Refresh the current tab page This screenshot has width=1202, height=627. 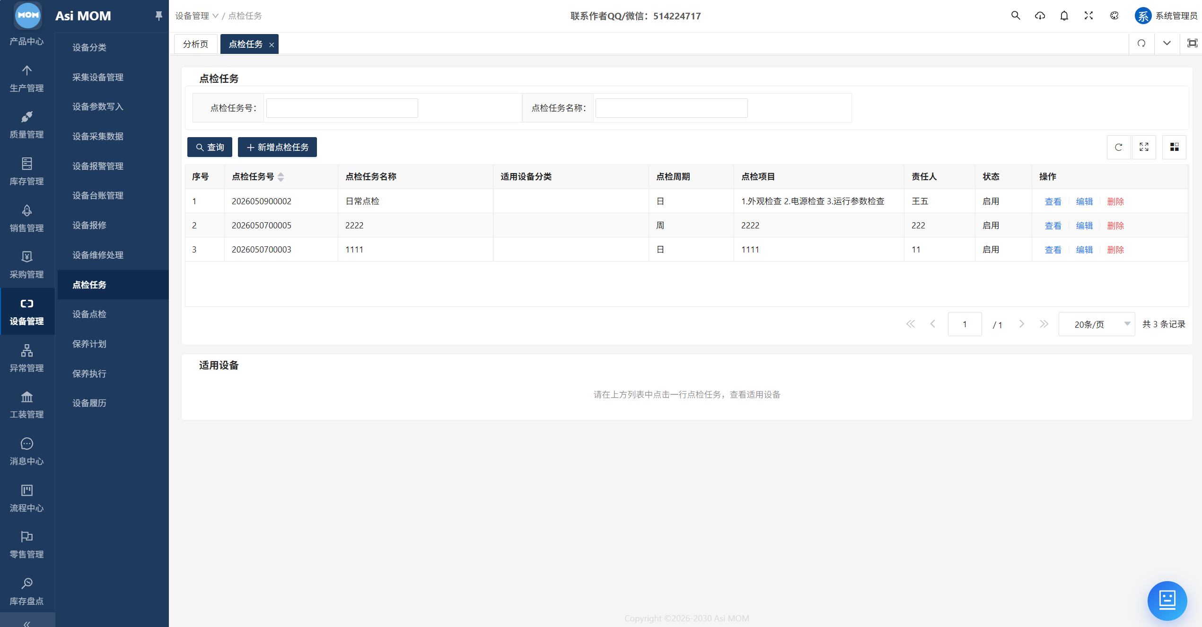click(1141, 44)
